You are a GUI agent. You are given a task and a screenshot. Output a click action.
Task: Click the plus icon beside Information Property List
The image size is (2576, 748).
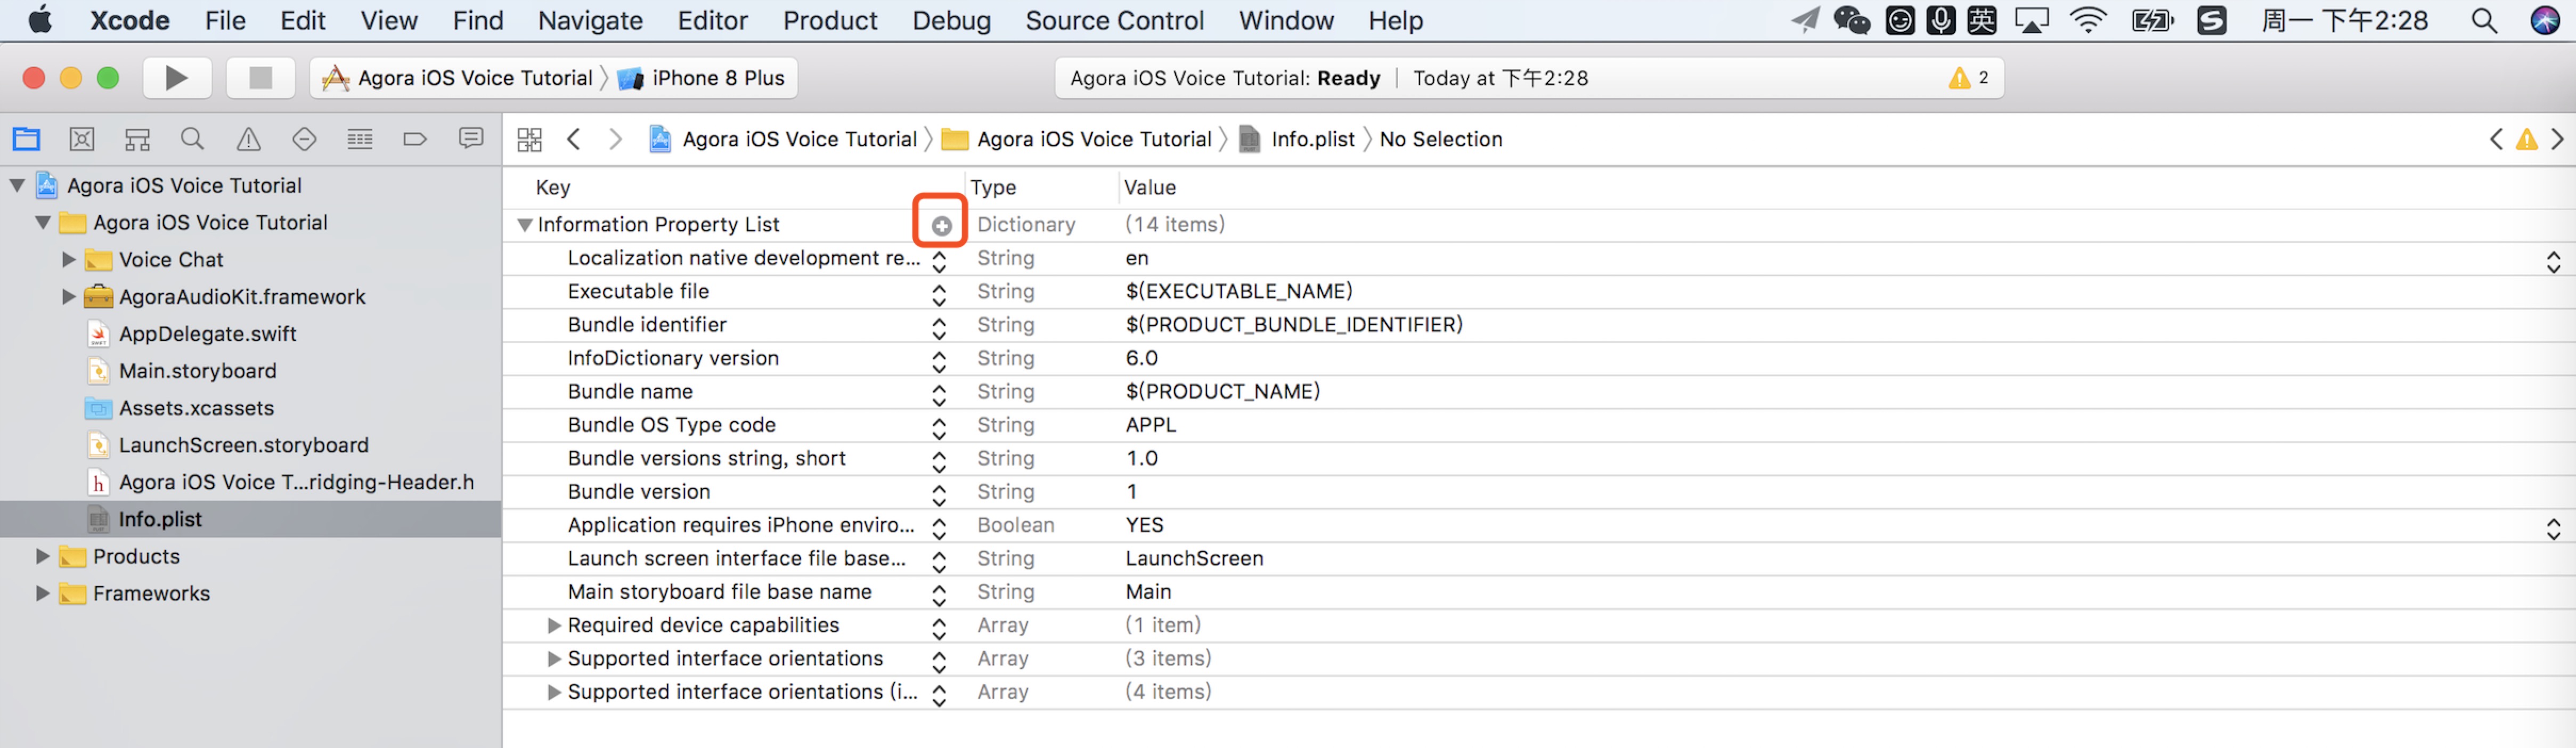click(941, 226)
